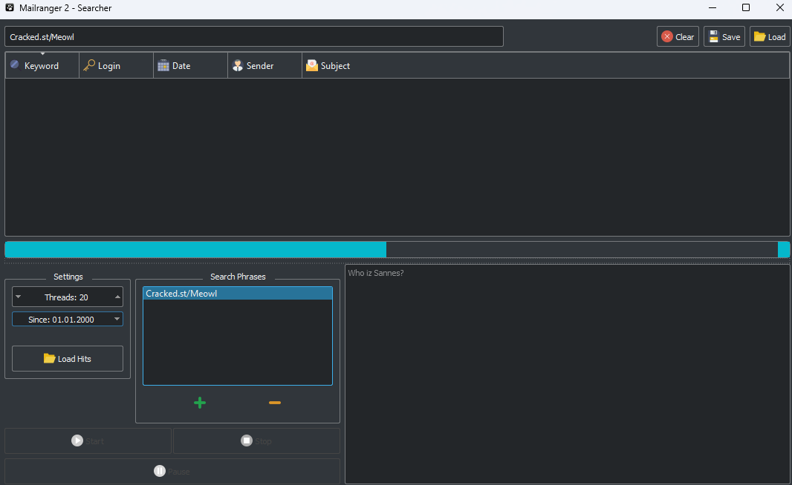Click the envelope icon beside Subject
Viewport: 792px width, 485px height.
(311, 65)
